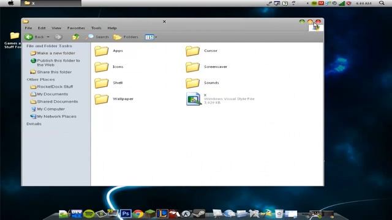Open Minecraft grass block dock icon
This screenshot has width=392, height=220.
[150, 213]
